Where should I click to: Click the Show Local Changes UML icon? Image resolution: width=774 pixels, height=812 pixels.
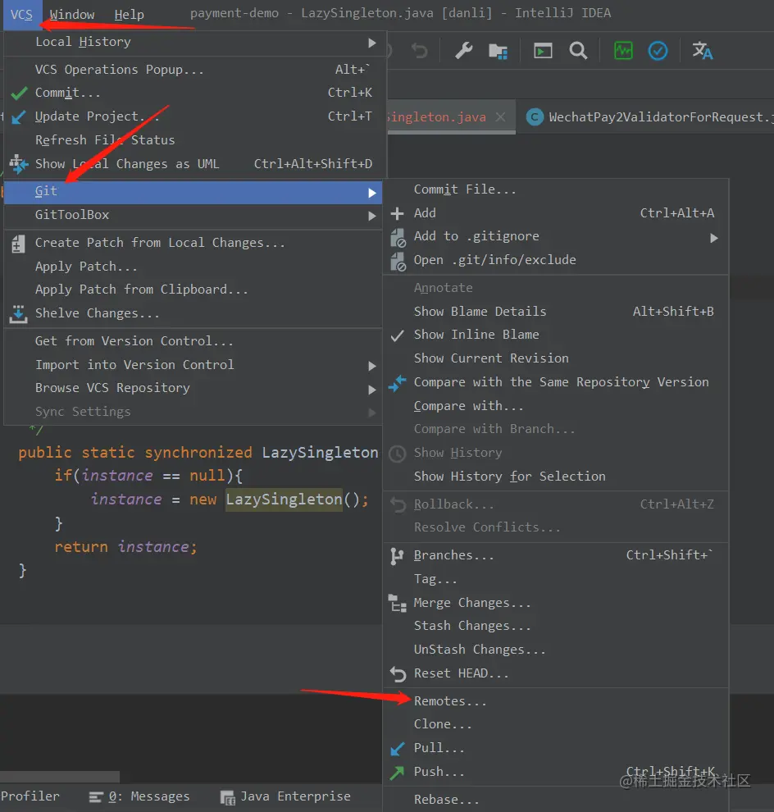(x=18, y=164)
